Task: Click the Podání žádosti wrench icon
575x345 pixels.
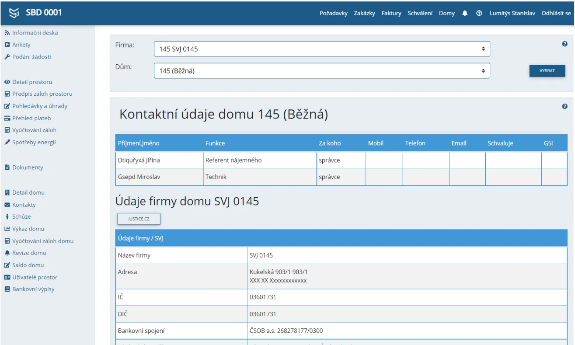Action: point(7,57)
